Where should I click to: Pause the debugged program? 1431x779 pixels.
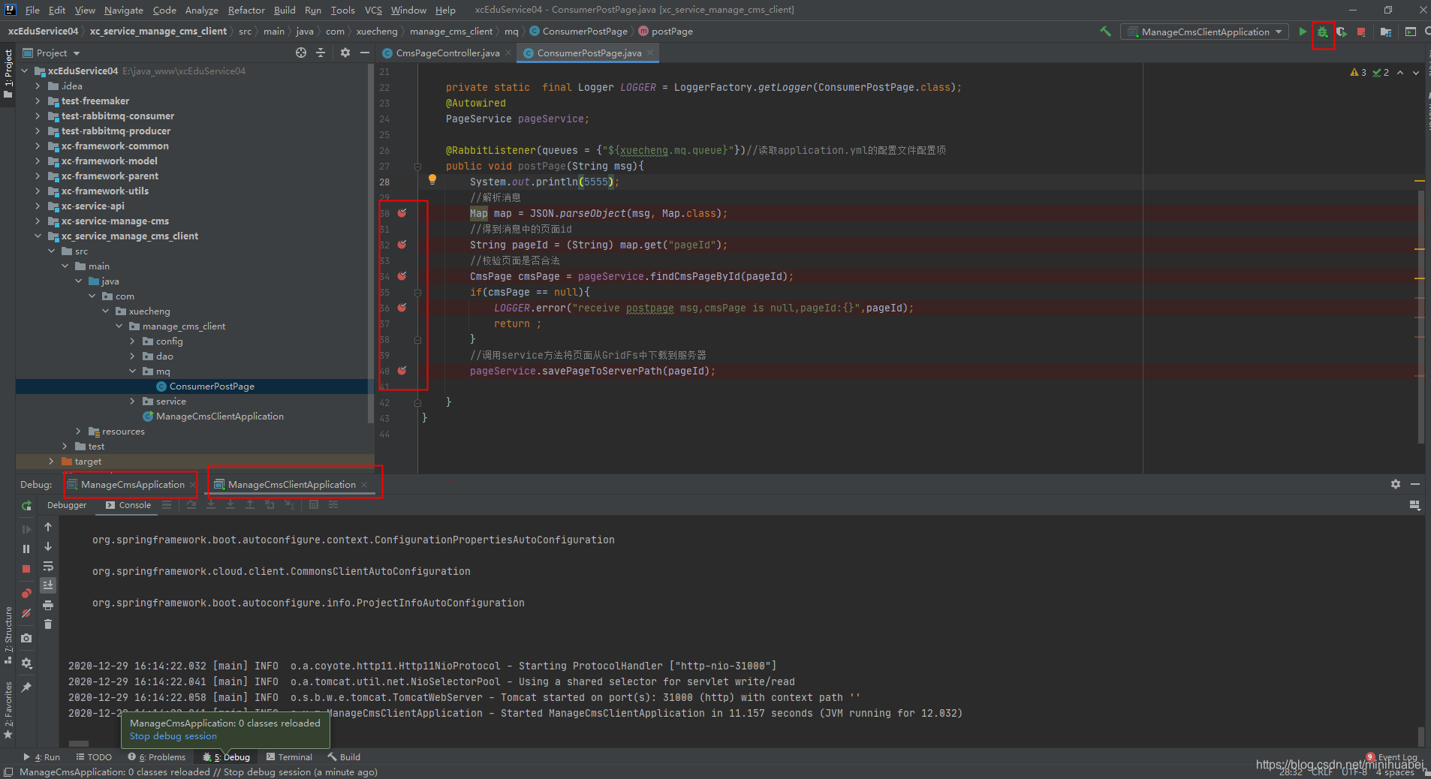pyautogui.click(x=26, y=549)
